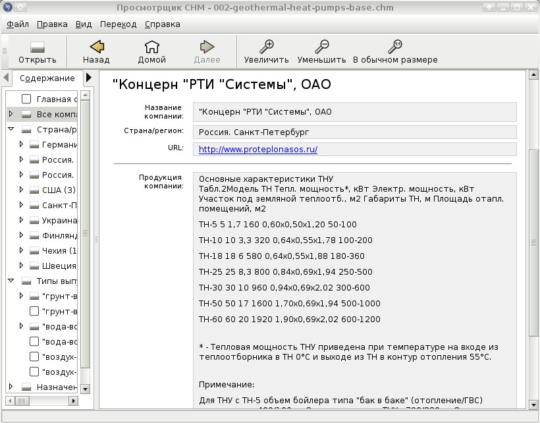Click the folder icon beside Все компа
540x423 pixels.
click(x=26, y=115)
